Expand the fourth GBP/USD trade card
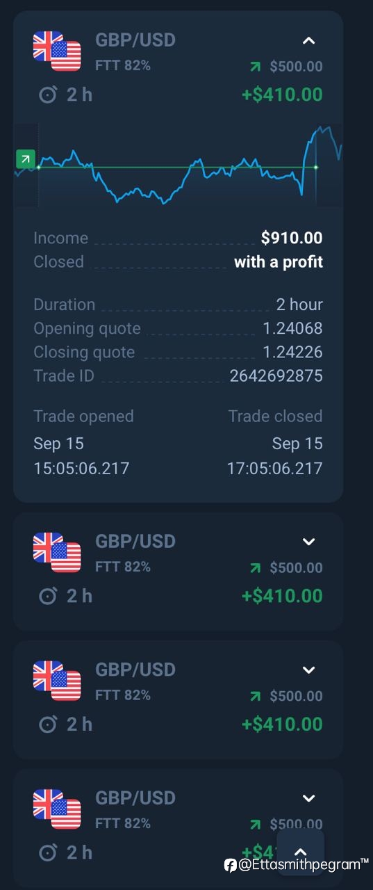 [309, 798]
